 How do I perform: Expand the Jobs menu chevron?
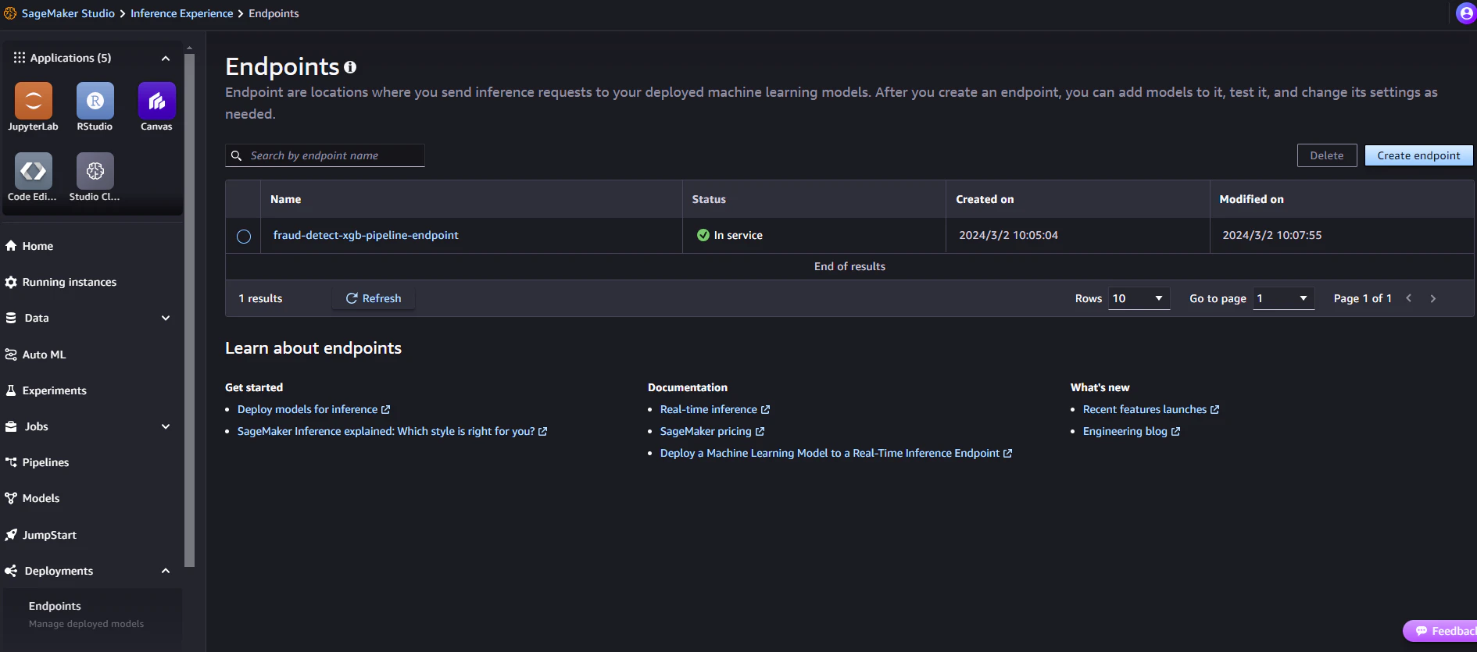tap(166, 426)
